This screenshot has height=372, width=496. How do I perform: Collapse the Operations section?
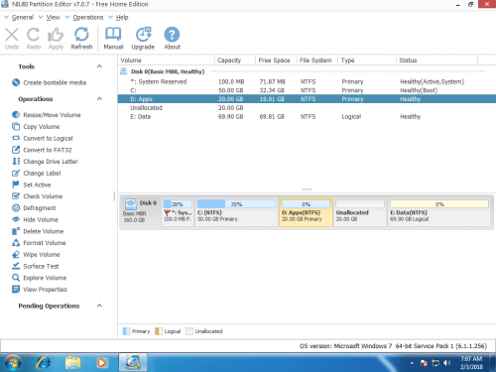(x=99, y=98)
